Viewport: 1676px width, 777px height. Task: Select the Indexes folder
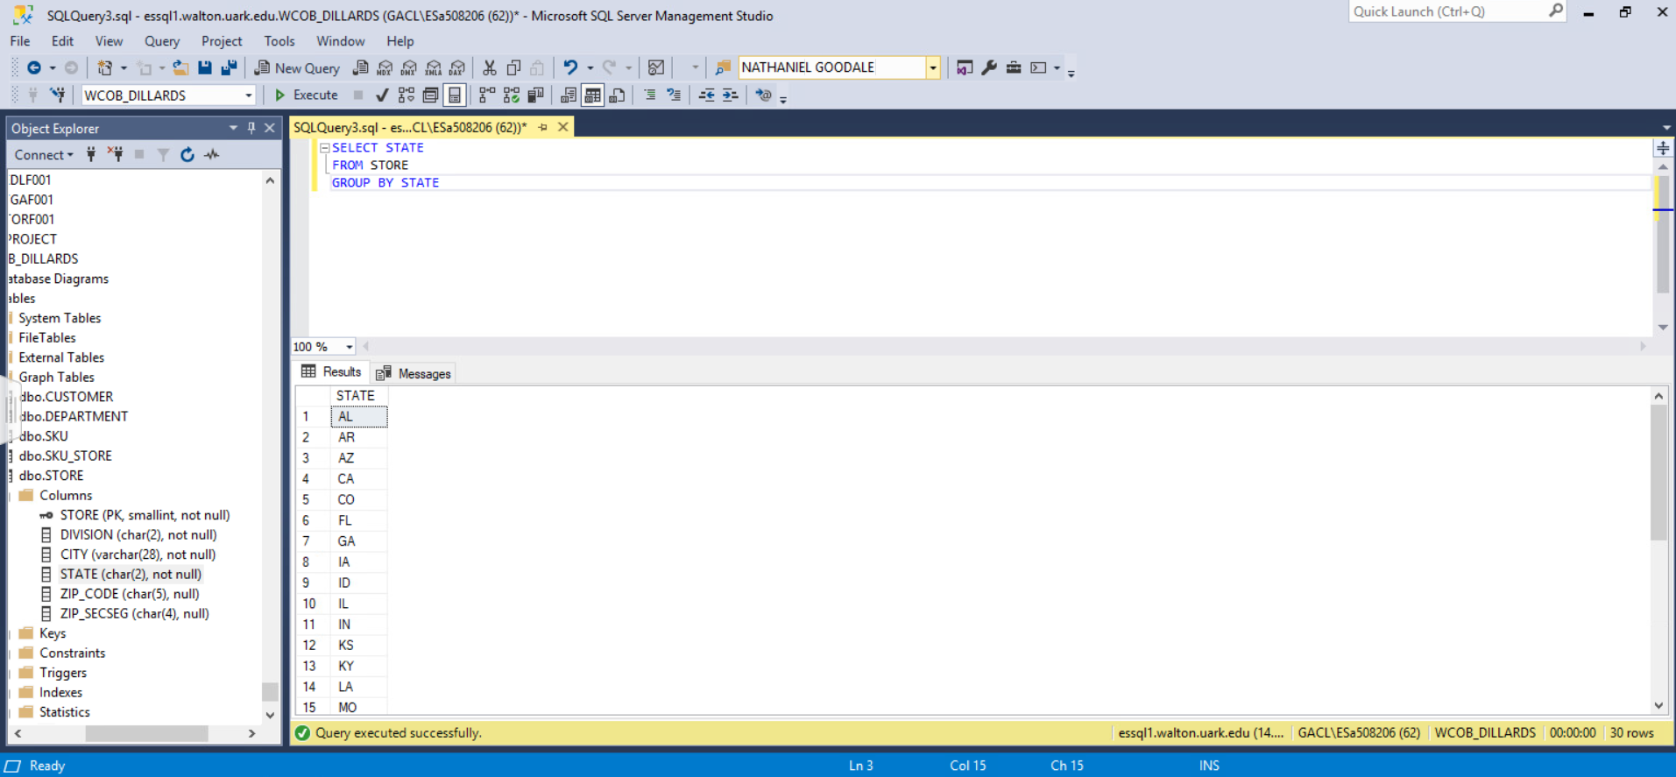point(60,693)
